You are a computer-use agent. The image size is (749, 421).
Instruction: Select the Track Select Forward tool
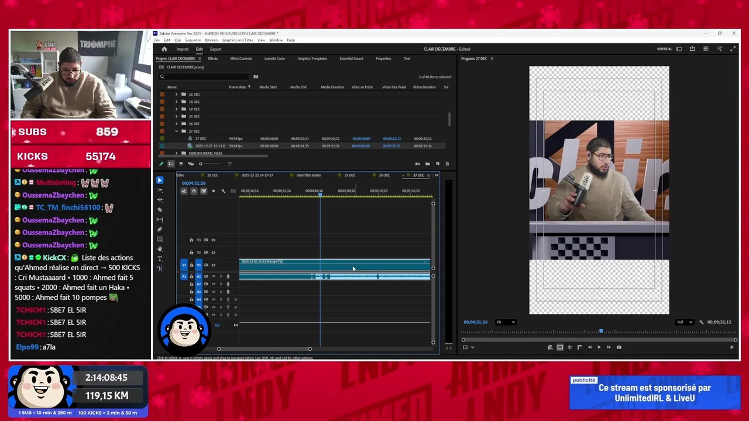(x=160, y=190)
